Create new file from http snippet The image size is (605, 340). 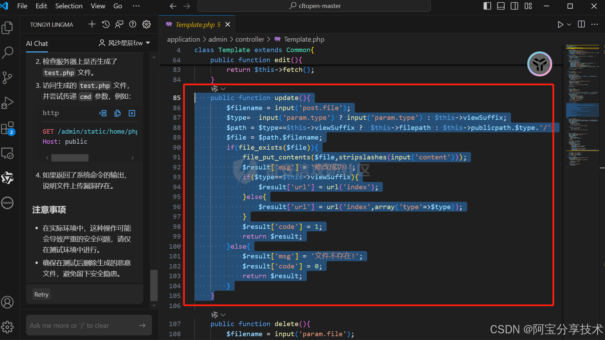132,113
